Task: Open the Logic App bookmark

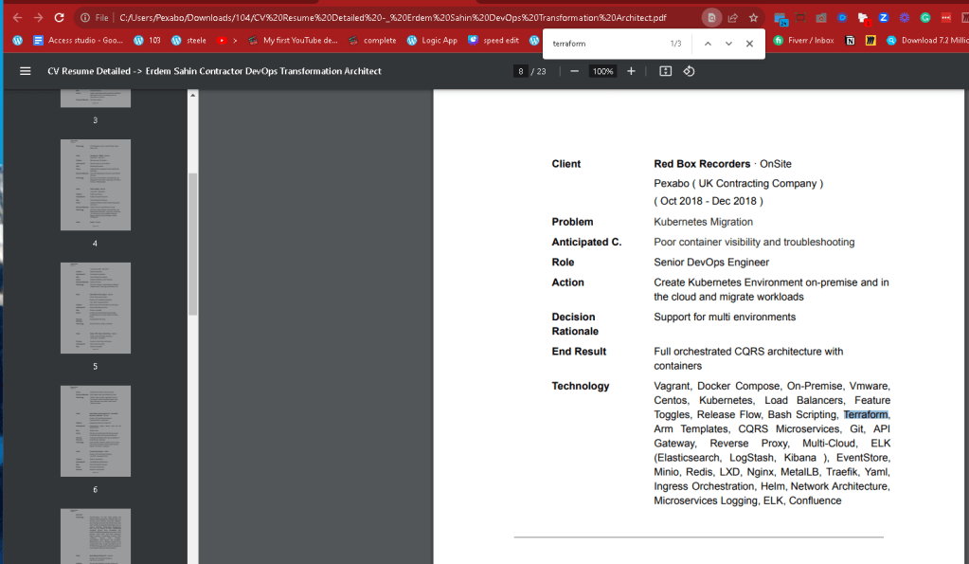Action: pyautogui.click(x=432, y=40)
